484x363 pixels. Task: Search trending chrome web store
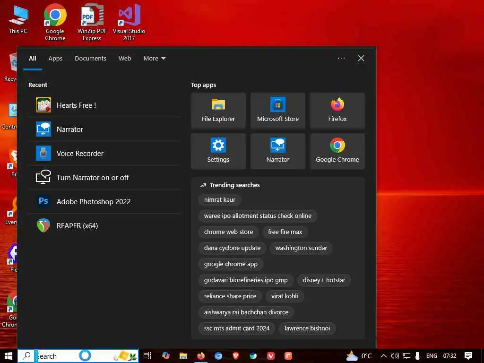pyautogui.click(x=228, y=232)
